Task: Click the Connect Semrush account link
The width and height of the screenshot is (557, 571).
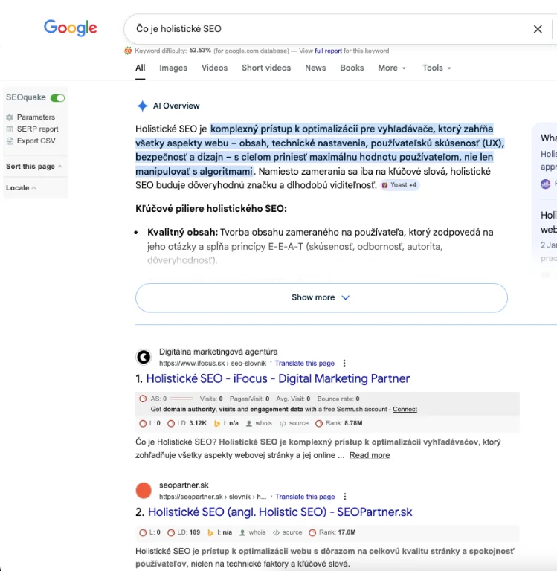Action: pos(405,410)
